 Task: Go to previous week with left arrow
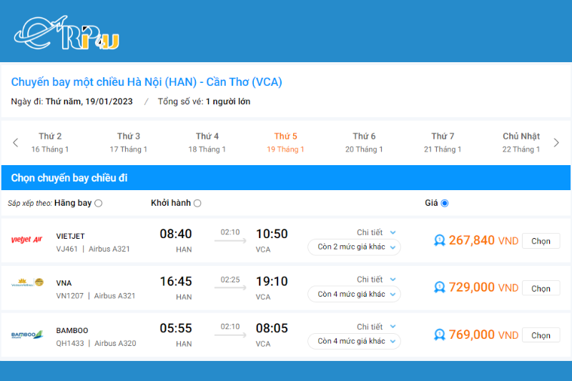click(15, 142)
